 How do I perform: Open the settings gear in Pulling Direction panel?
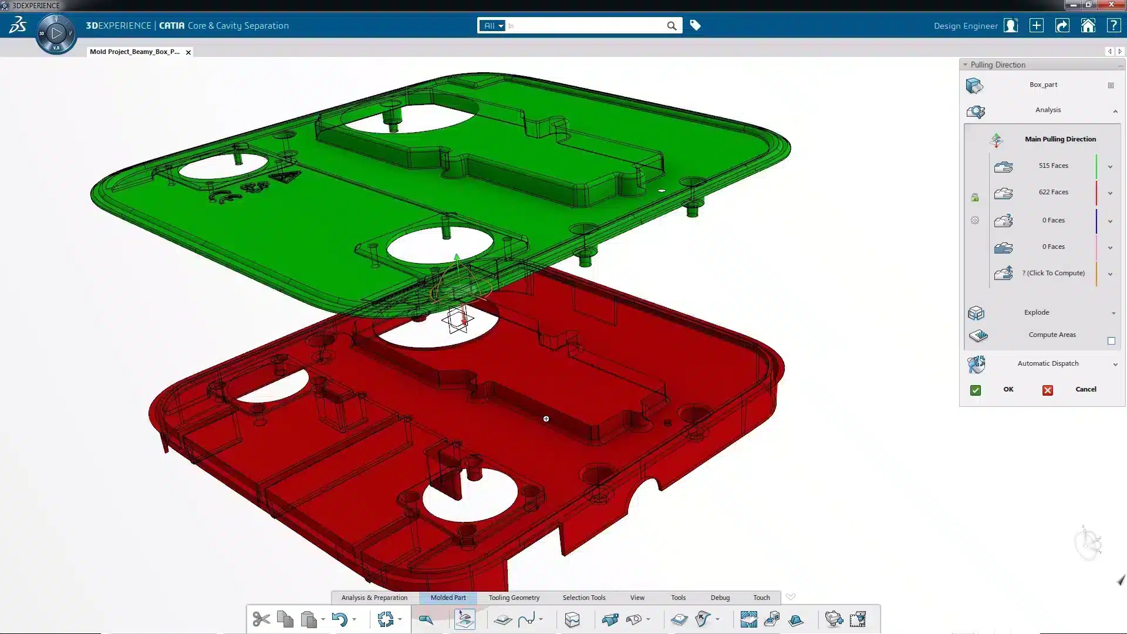click(x=974, y=220)
